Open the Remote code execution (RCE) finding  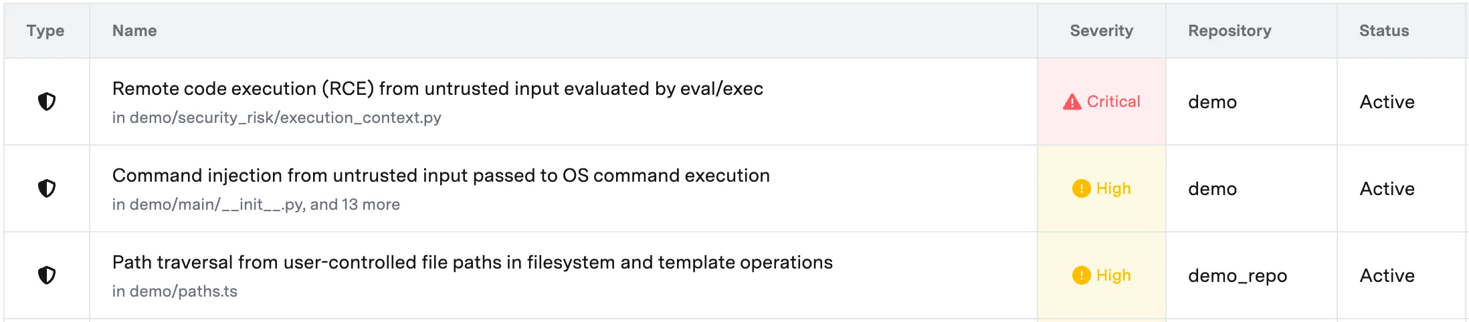pyautogui.click(x=437, y=89)
